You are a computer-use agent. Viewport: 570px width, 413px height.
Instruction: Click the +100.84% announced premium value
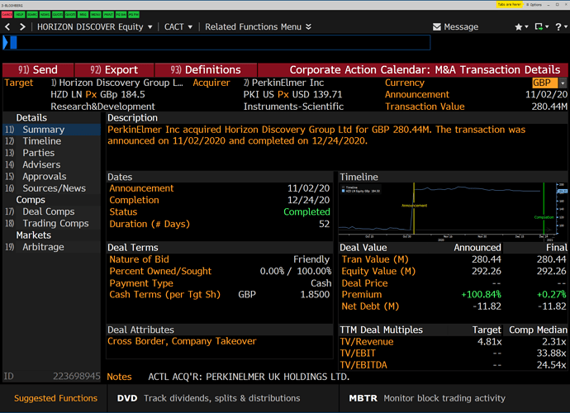pyautogui.click(x=481, y=295)
